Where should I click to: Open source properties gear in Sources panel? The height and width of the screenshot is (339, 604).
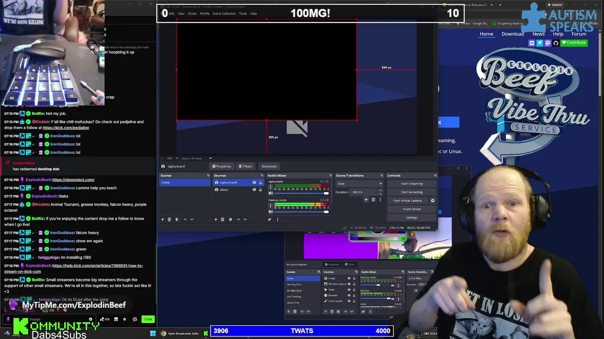(x=230, y=219)
